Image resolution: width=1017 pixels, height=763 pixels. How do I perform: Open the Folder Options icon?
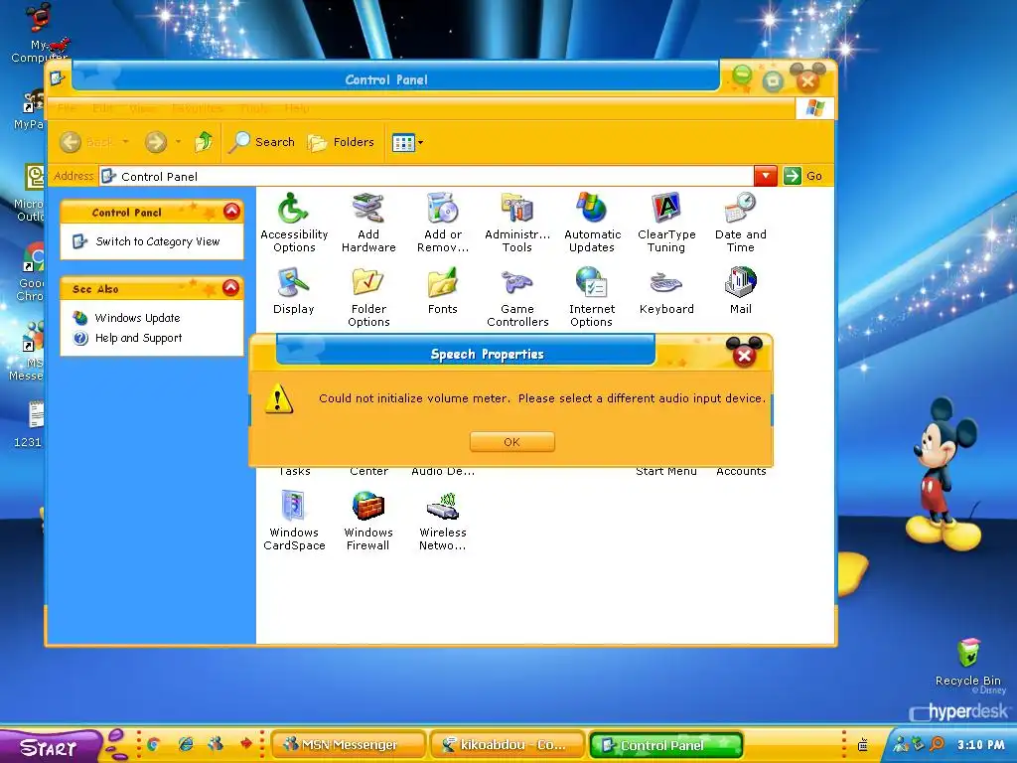coord(368,296)
